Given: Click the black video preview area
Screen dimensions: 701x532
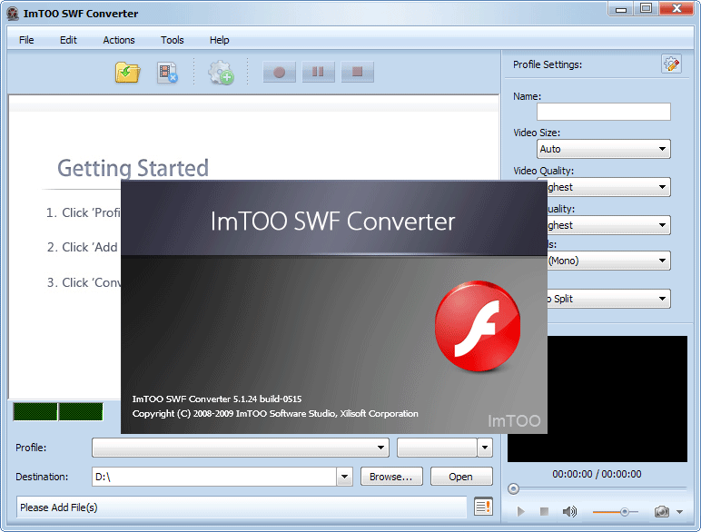Looking at the screenshot, I should [x=617, y=399].
